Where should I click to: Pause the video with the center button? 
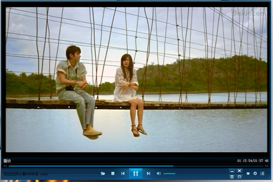[x=136, y=173]
